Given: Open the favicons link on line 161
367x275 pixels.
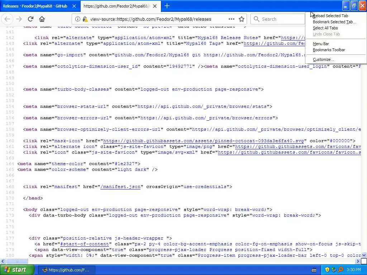Looking at the screenshot, I should click(298, 146).
